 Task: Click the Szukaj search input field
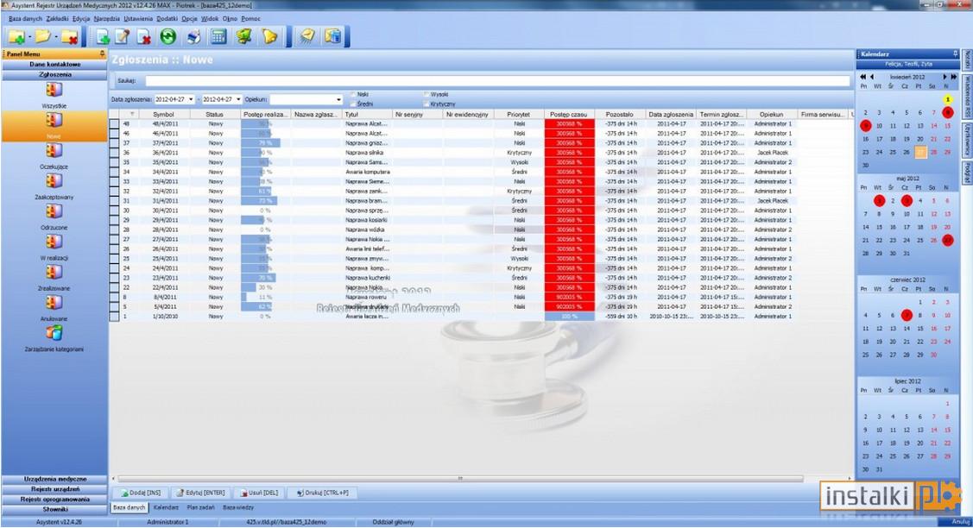point(497,80)
